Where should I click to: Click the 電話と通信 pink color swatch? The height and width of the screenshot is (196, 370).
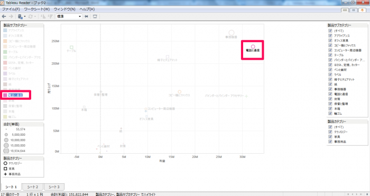(x=5, y=95)
